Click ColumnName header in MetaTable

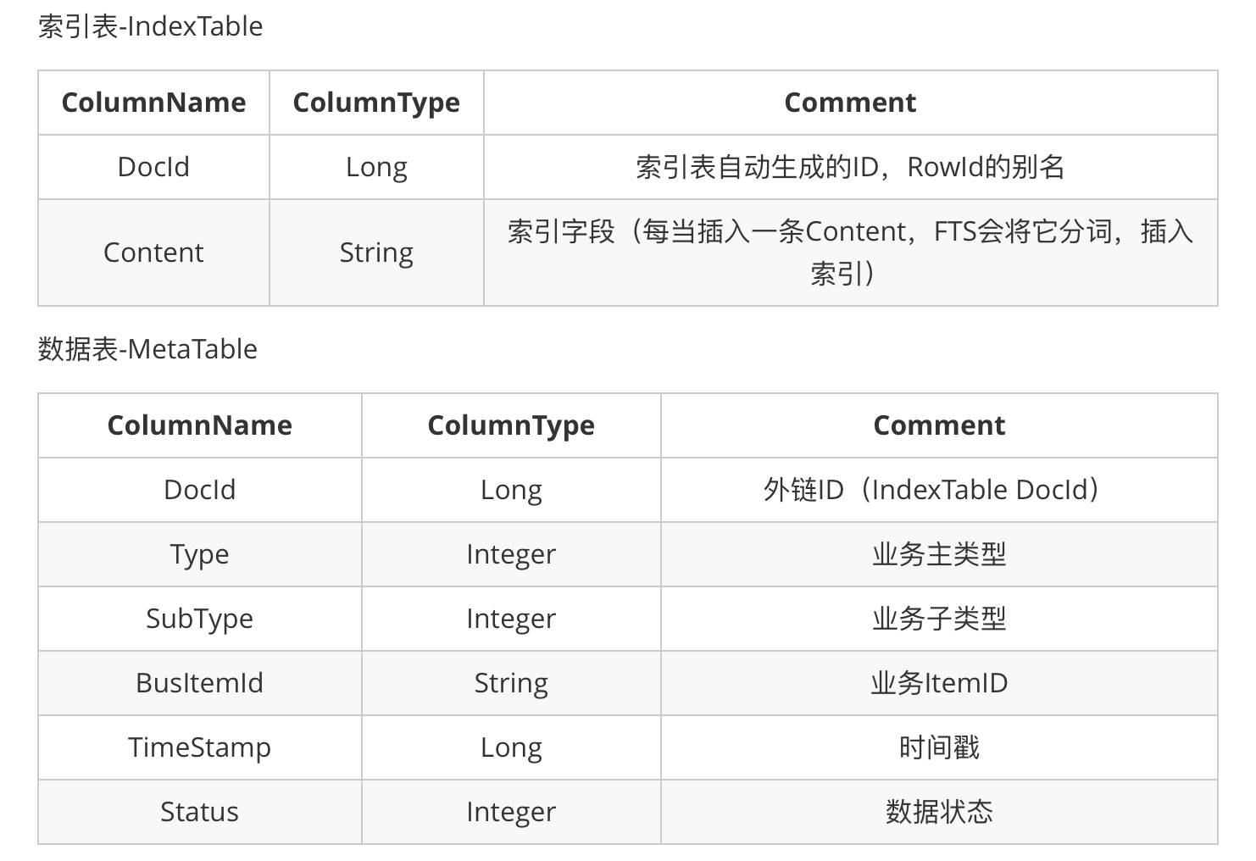199,425
